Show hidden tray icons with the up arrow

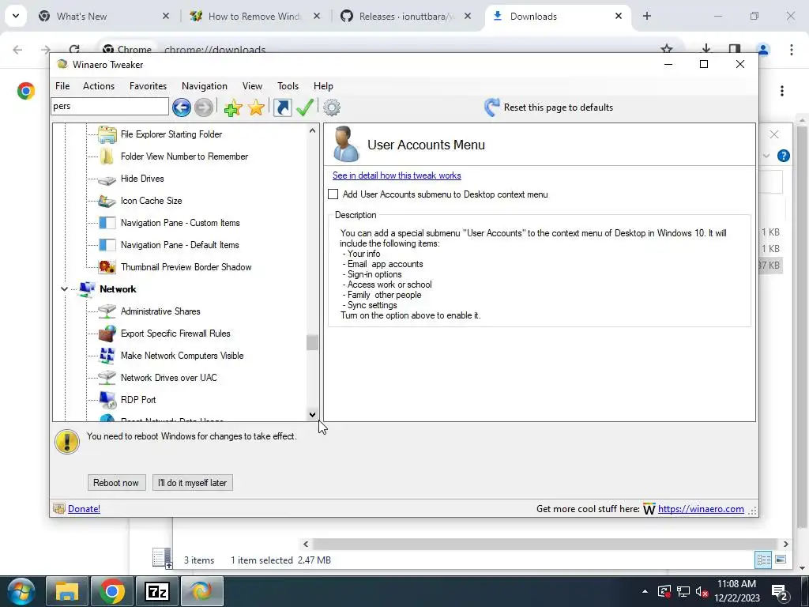coord(645,591)
